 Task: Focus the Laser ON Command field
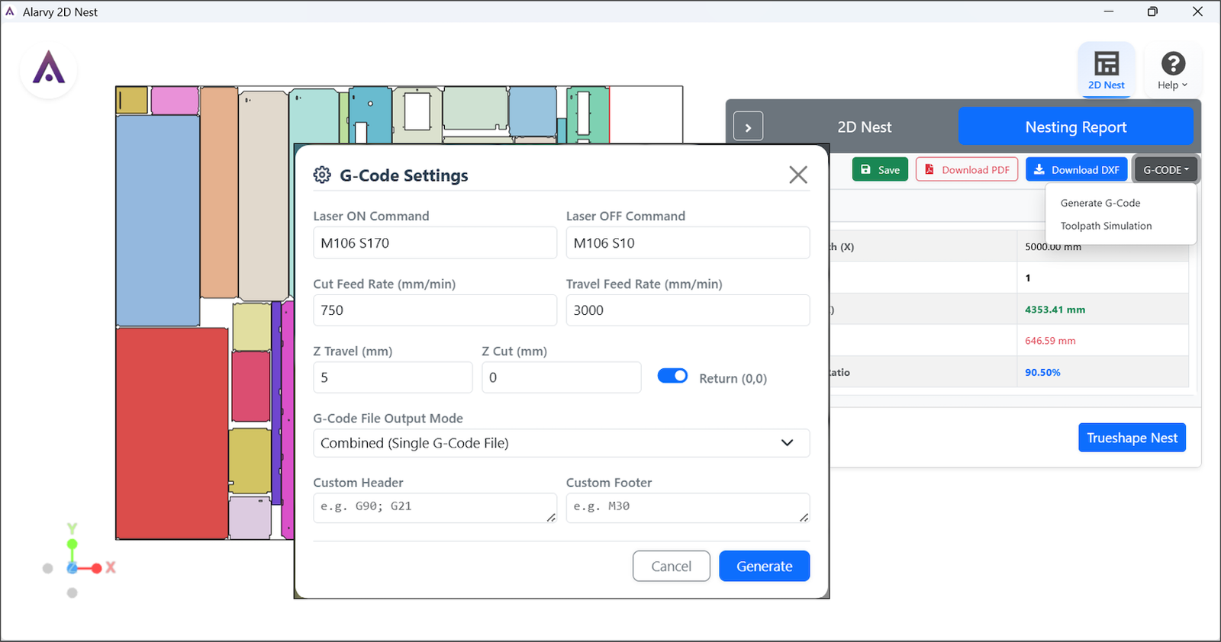tap(435, 243)
